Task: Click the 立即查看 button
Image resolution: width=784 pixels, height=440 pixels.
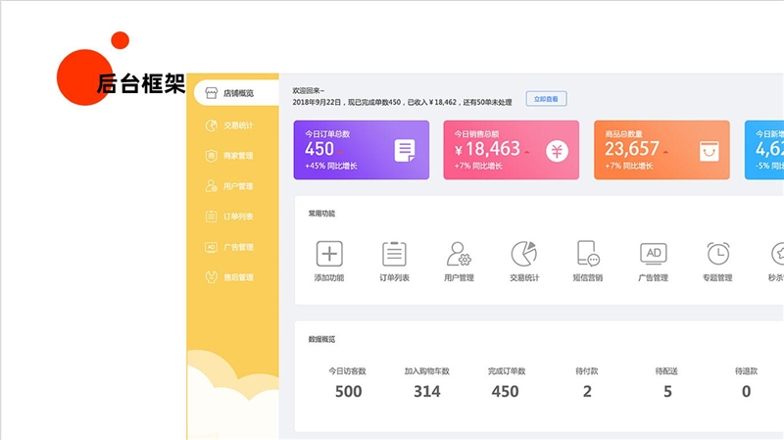Action: point(546,99)
